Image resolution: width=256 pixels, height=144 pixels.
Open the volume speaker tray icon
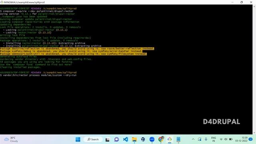pos(226,139)
